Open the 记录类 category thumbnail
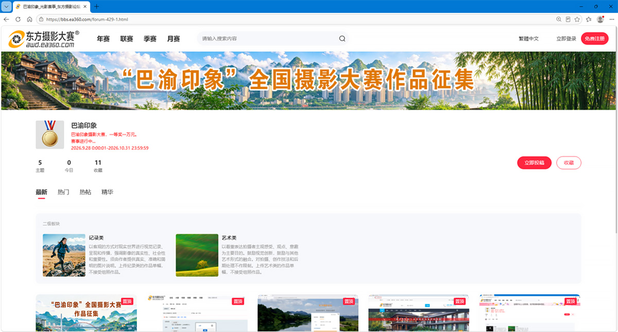The height and width of the screenshot is (332, 618). click(64, 255)
